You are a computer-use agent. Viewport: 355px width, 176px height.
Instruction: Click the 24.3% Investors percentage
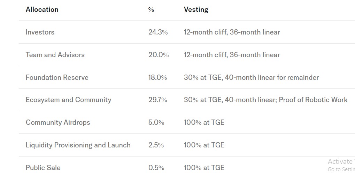[x=158, y=32]
